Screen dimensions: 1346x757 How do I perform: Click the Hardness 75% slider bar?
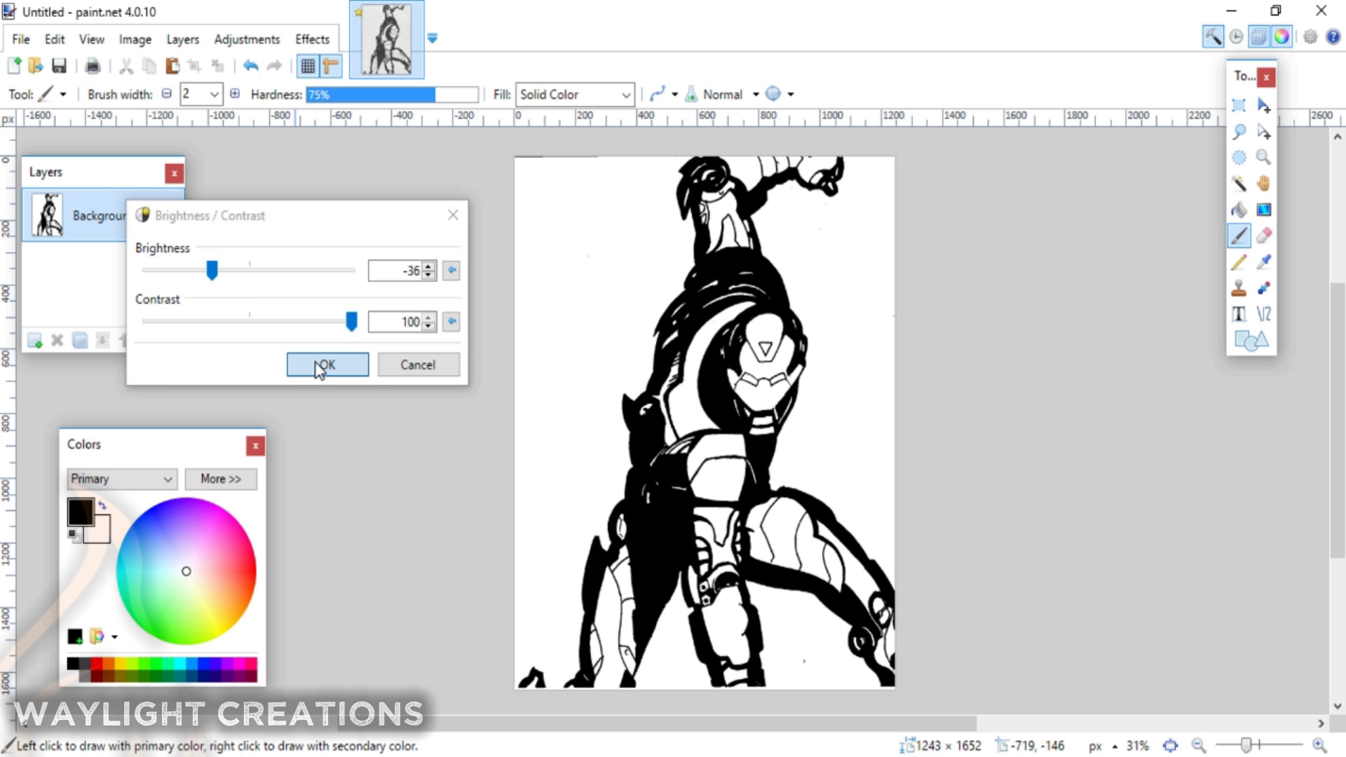click(x=392, y=94)
